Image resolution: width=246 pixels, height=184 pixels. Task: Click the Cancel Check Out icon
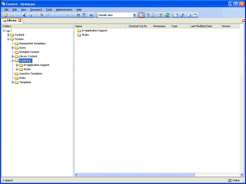point(195,15)
